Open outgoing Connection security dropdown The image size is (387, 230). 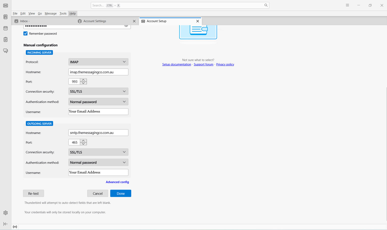coord(98,152)
